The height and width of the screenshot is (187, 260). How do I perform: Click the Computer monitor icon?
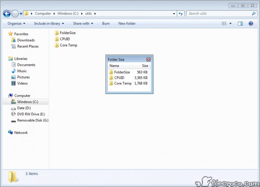[10, 95]
